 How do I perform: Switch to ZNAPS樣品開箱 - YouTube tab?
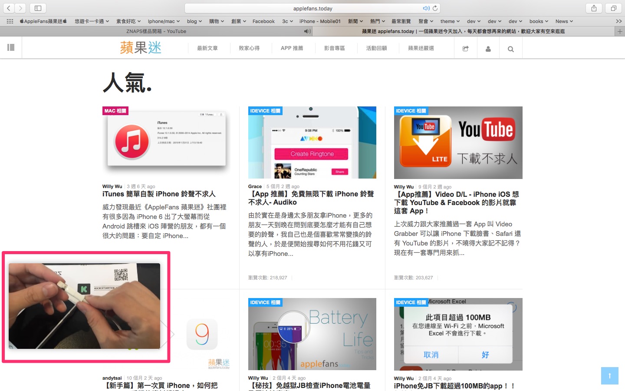[156, 31]
